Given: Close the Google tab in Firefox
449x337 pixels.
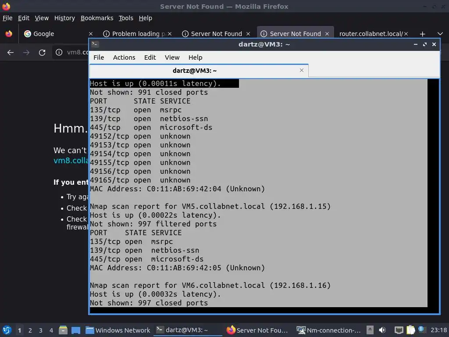Looking at the screenshot, I should [x=91, y=34].
